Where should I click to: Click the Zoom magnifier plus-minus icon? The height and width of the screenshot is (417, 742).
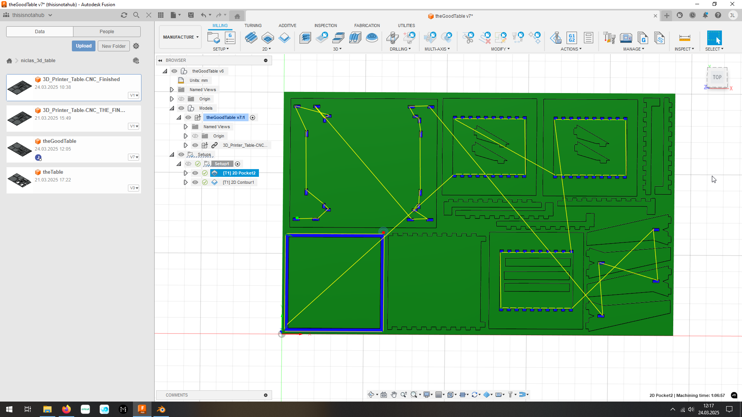pos(404,395)
